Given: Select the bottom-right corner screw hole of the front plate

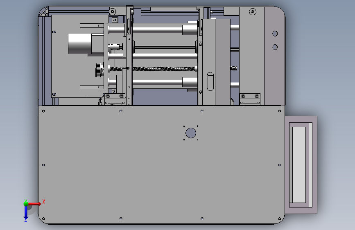Looking at the screenshot, I should pos(280,219).
